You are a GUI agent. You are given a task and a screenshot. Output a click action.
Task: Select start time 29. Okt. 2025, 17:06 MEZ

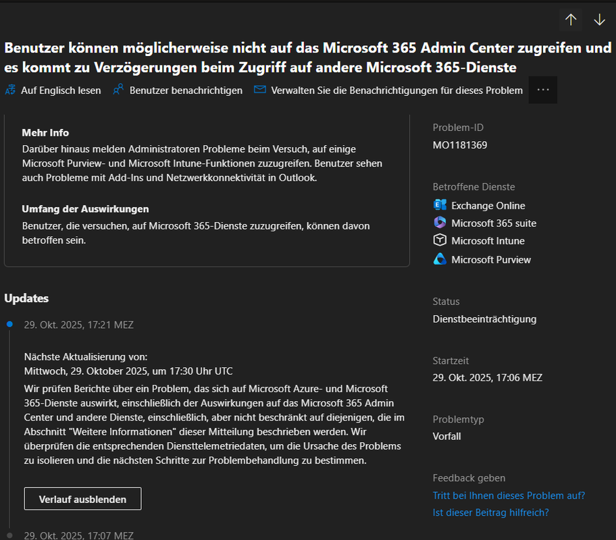pyautogui.click(x=488, y=377)
